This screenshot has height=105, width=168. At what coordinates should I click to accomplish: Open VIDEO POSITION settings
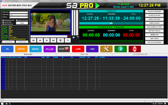[x=154, y=19]
